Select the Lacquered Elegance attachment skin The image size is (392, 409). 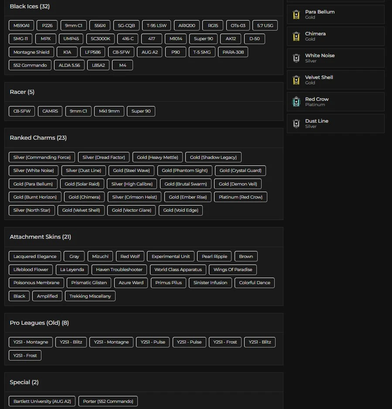[x=35, y=257]
